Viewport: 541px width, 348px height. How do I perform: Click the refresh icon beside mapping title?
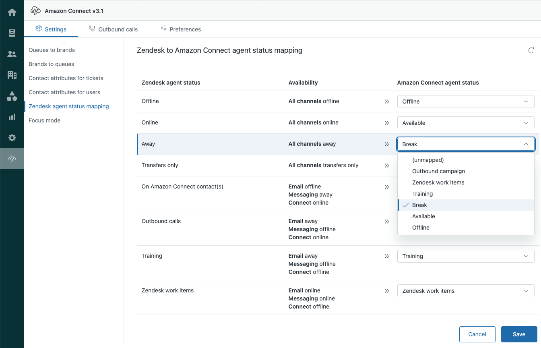tap(531, 51)
